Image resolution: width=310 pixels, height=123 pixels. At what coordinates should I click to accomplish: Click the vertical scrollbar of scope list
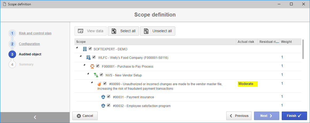click(x=303, y=49)
